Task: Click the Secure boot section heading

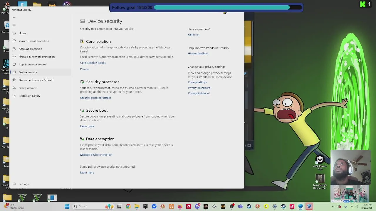Action: [97, 110]
